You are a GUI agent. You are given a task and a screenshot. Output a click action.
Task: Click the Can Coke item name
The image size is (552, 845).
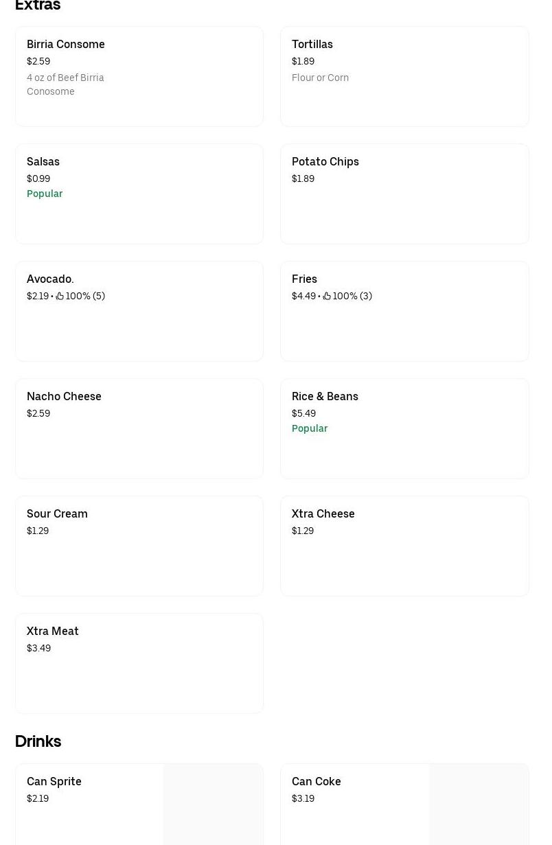tap(317, 781)
